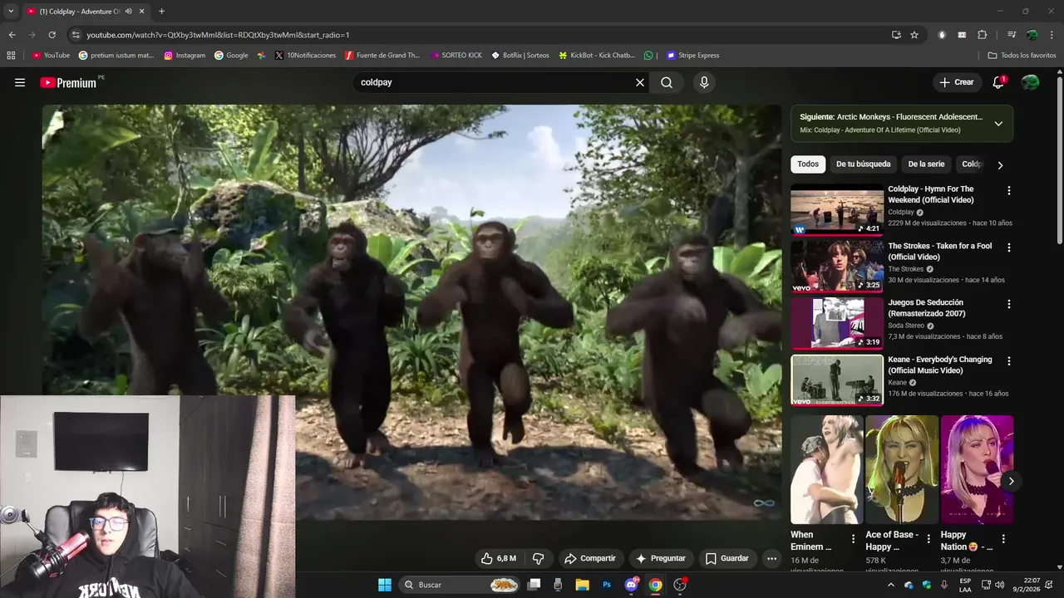Image resolution: width=1064 pixels, height=598 pixels.
Task: Open the SORTEO KICK bookmark
Action: pos(456,56)
